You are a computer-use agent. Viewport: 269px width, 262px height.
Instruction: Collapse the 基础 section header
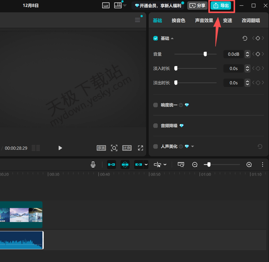(172, 38)
